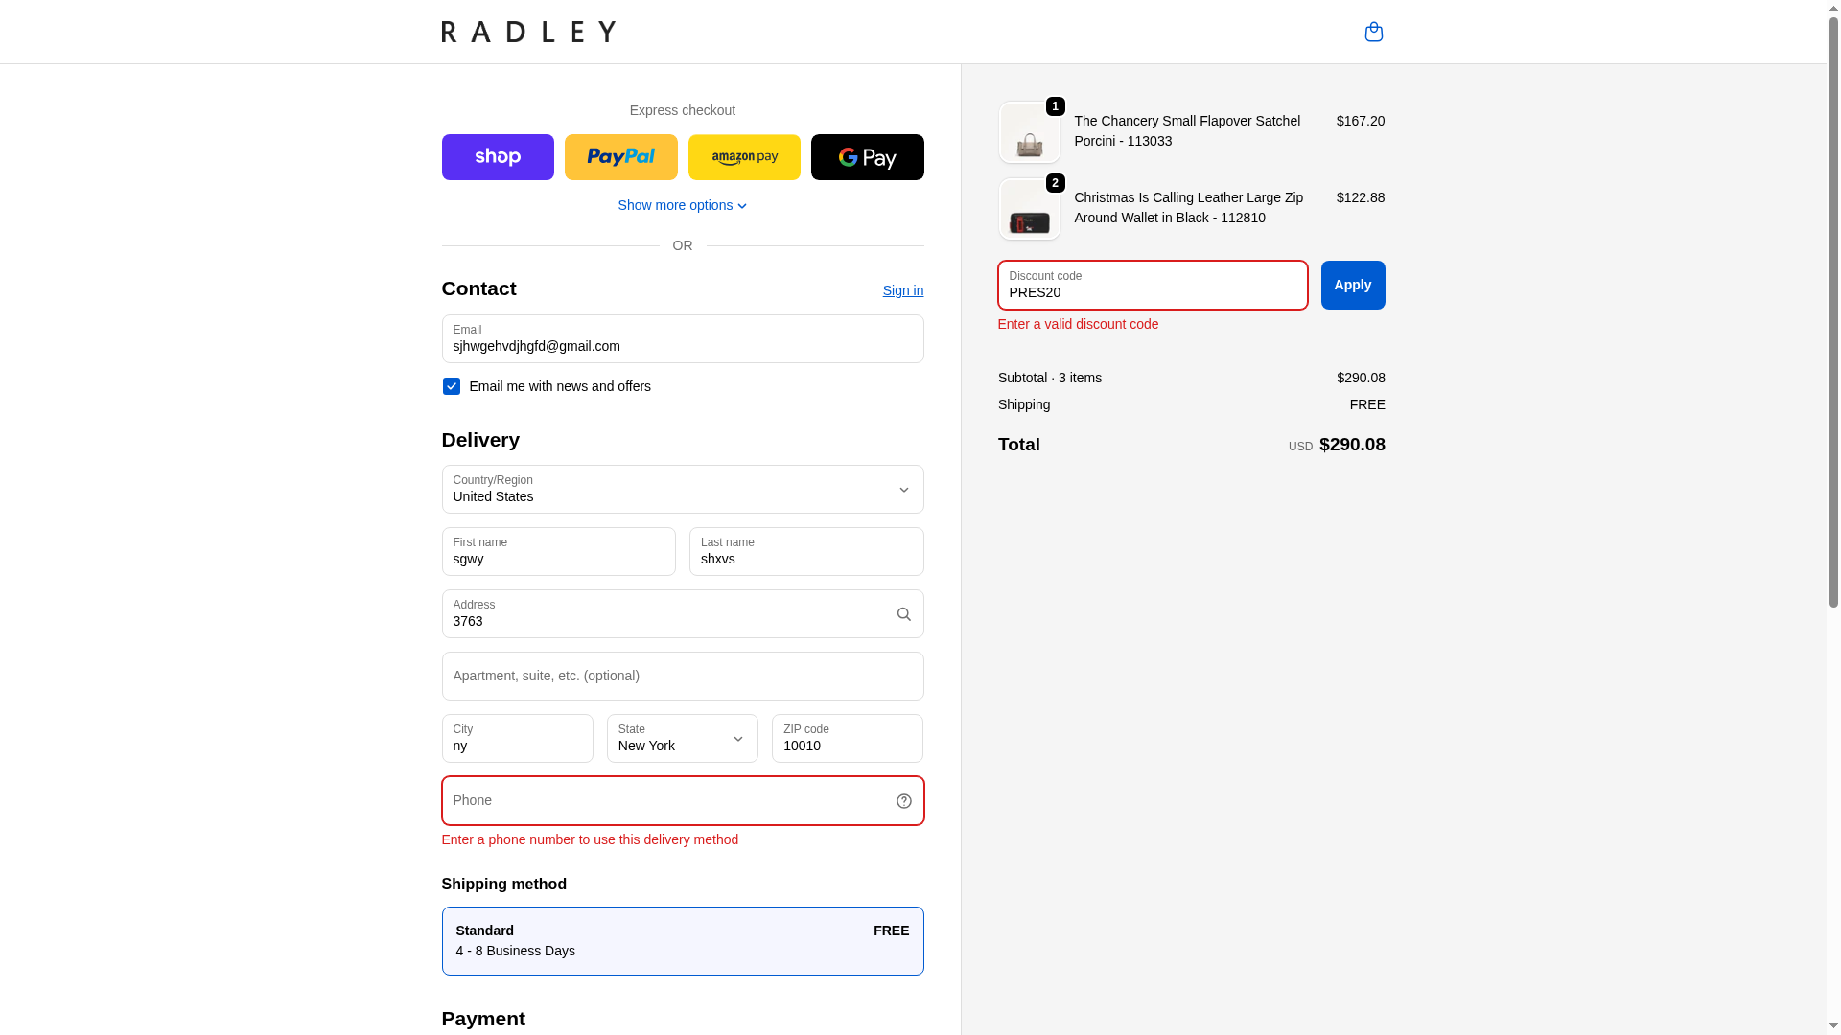Focus the Phone number field
The image size is (1841, 1035).
(x=666, y=801)
